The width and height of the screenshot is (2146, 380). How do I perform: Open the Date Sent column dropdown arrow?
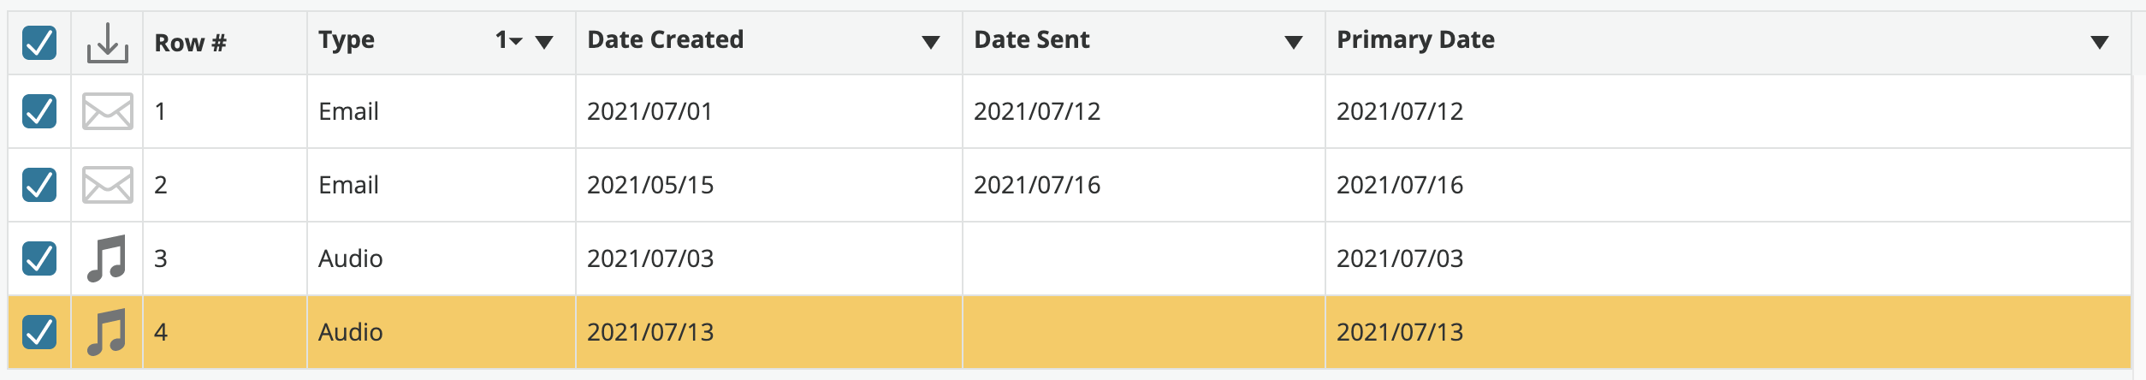[1294, 42]
